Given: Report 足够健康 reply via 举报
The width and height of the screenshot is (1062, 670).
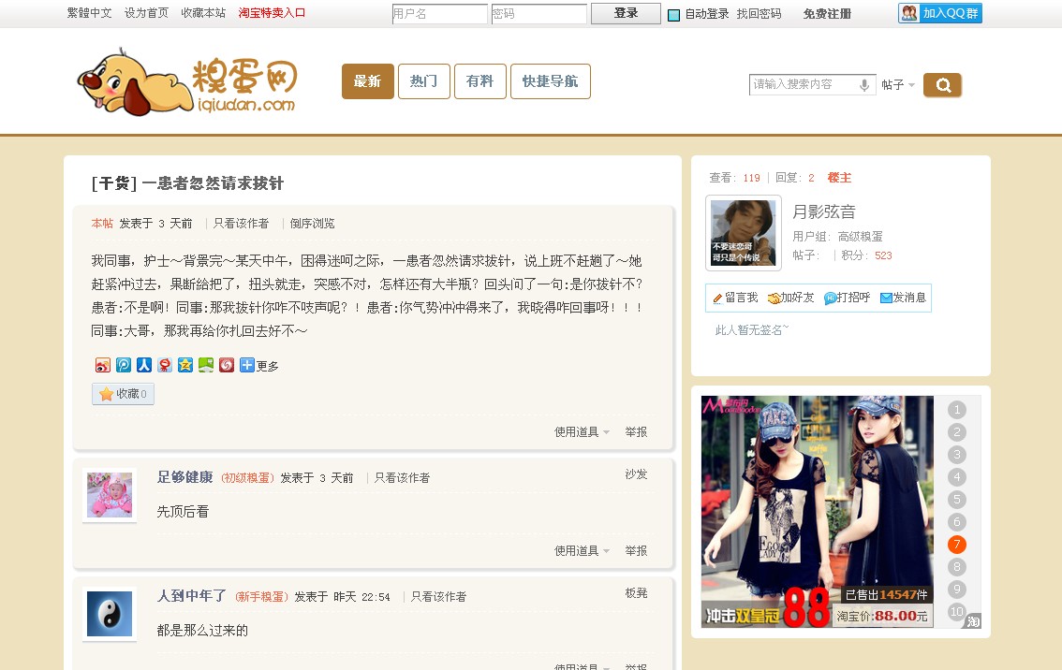Looking at the screenshot, I should (x=636, y=551).
